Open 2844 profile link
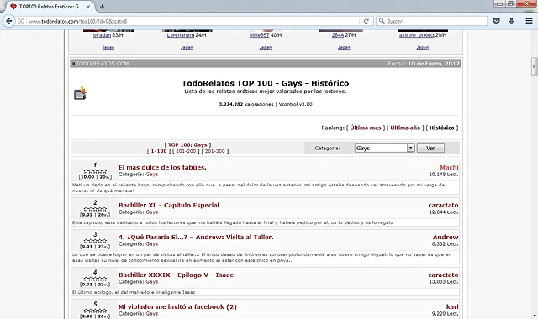Screen dimensions: 538x319 338,35
